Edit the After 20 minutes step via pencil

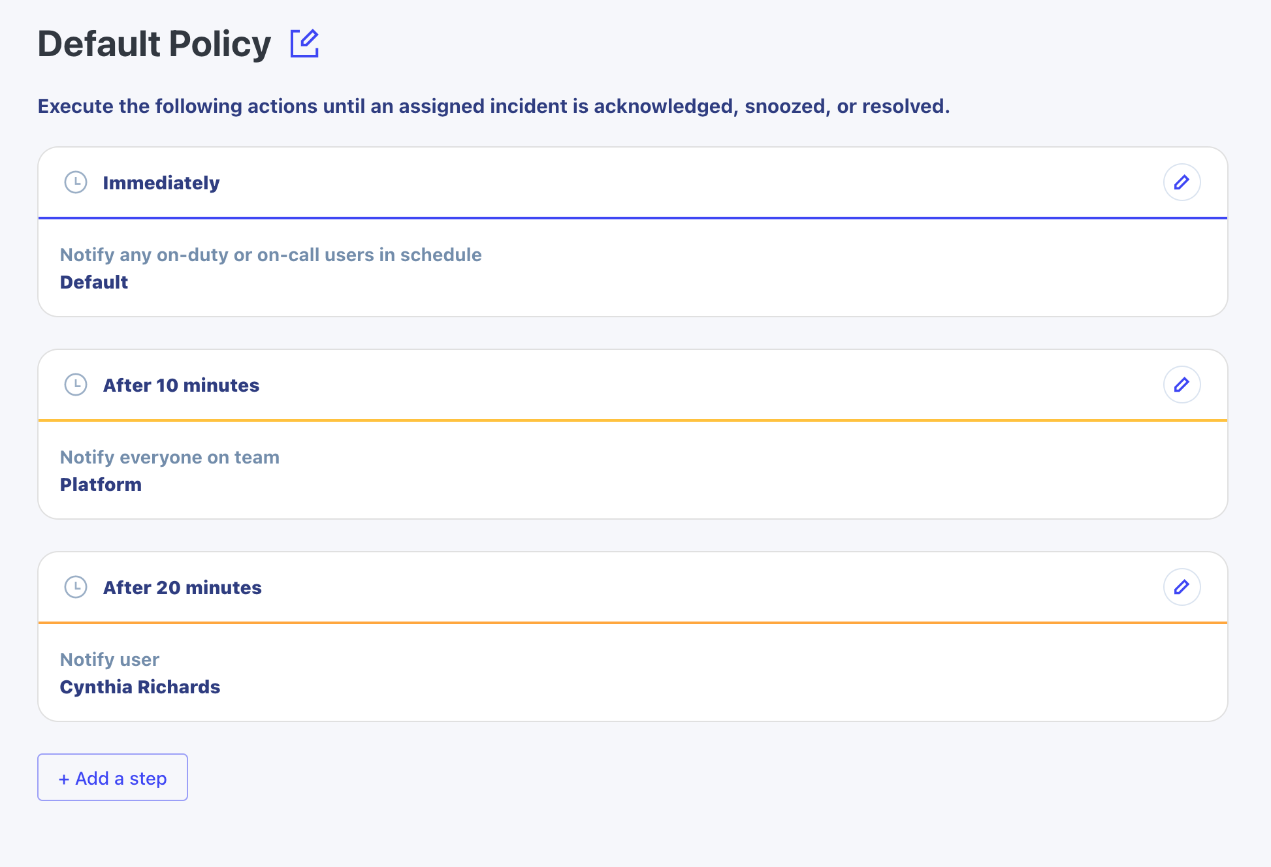tap(1182, 587)
